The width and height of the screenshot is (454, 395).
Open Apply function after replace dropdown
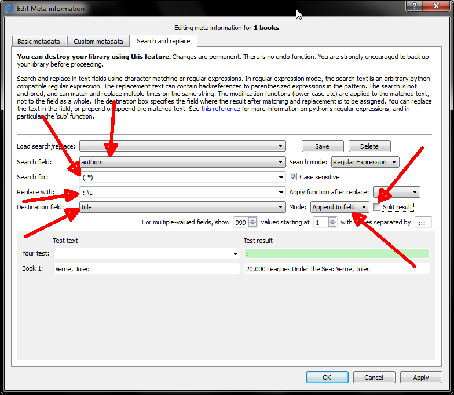click(396, 192)
